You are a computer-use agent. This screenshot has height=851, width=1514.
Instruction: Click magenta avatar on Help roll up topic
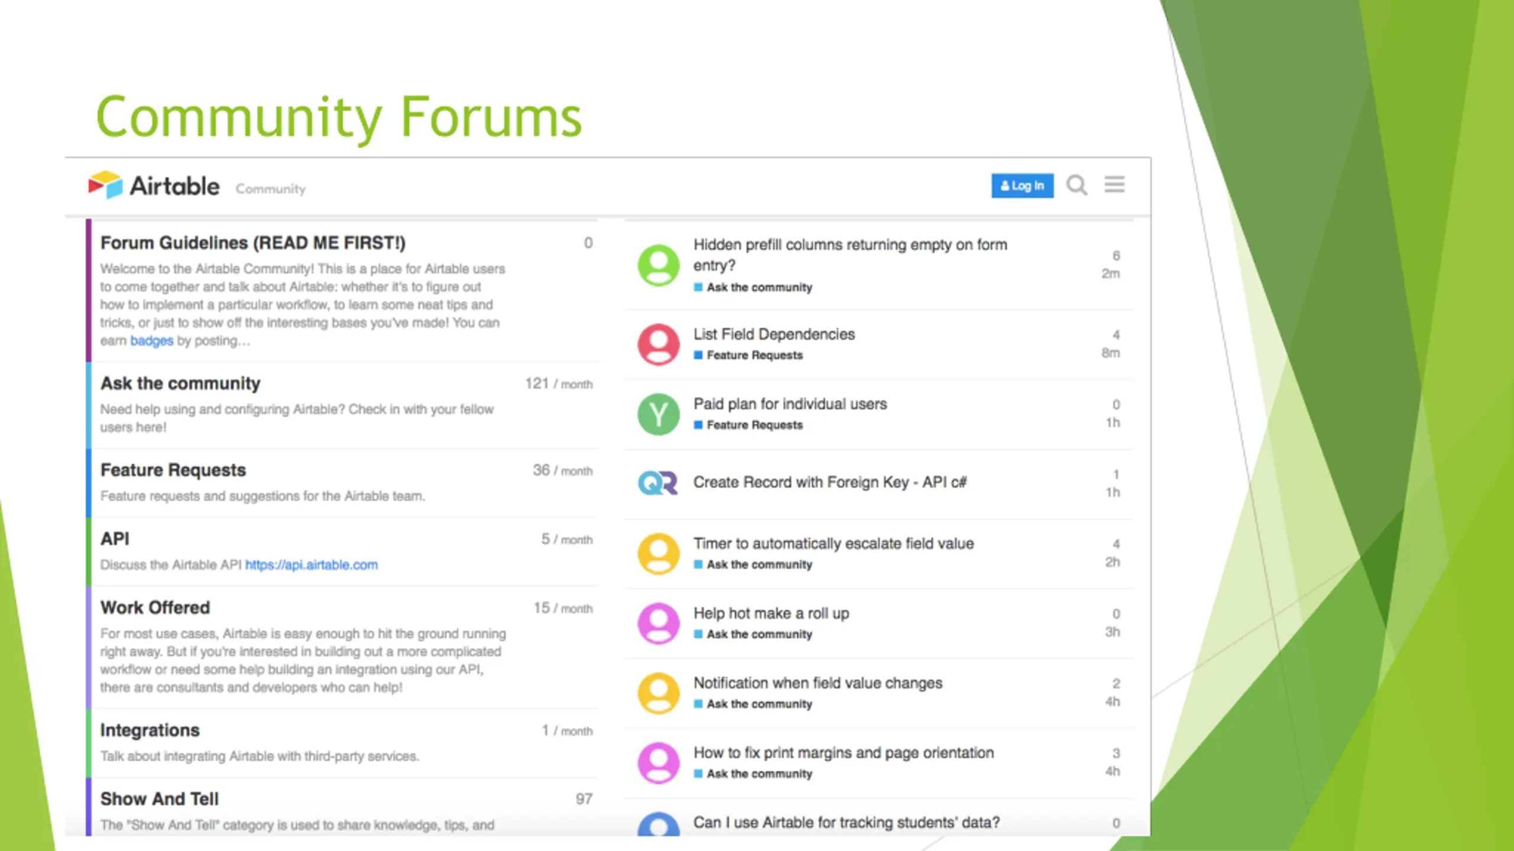point(658,623)
